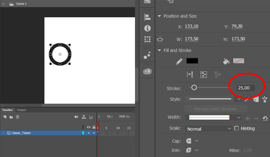The image size is (270, 157).
Task: Click the stage horizontal scrollbar
Action: coord(88,105)
